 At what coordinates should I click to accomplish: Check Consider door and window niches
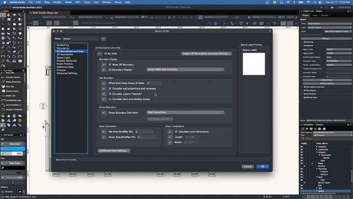[x=110, y=99]
